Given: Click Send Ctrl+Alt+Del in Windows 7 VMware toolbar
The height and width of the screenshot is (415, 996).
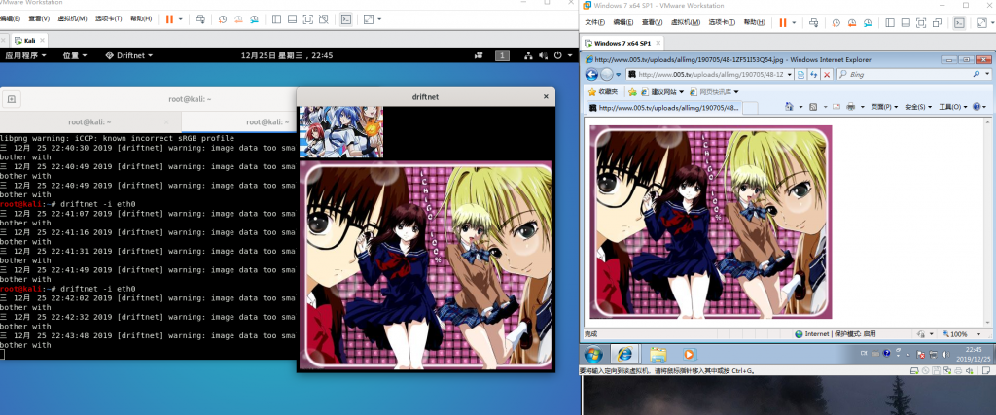Looking at the screenshot, I should coord(814,23).
